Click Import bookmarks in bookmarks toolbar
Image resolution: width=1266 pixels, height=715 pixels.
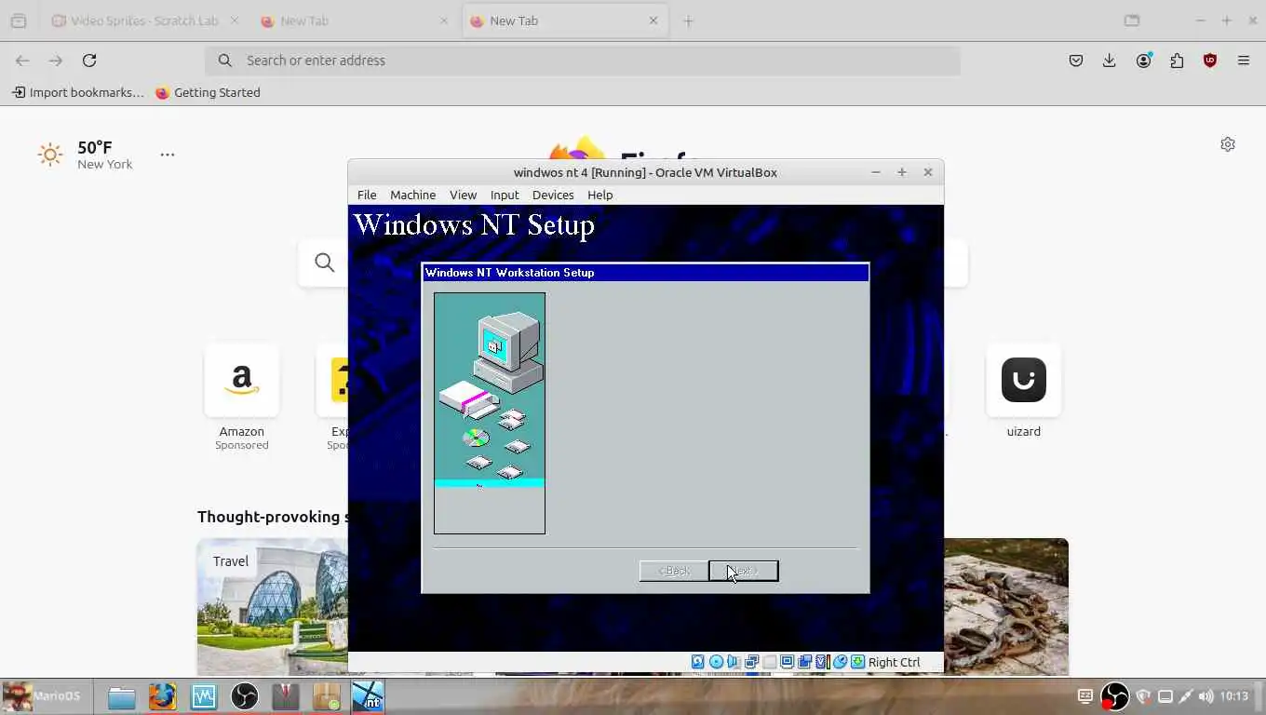click(78, 92)
